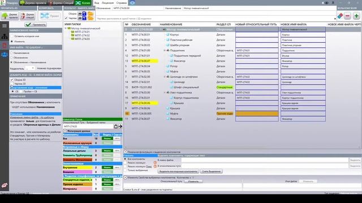Select Обозначение + Наименование radio button
The image size is (362, 203).
[x=11, y=62]
